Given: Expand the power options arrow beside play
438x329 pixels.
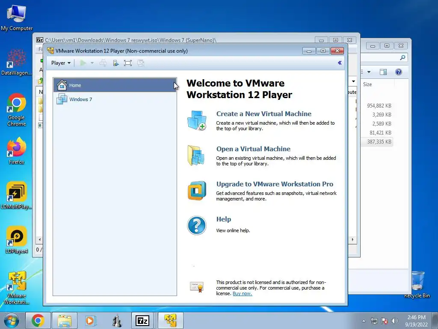Looking at the screenshot, I should click(92, 63).
